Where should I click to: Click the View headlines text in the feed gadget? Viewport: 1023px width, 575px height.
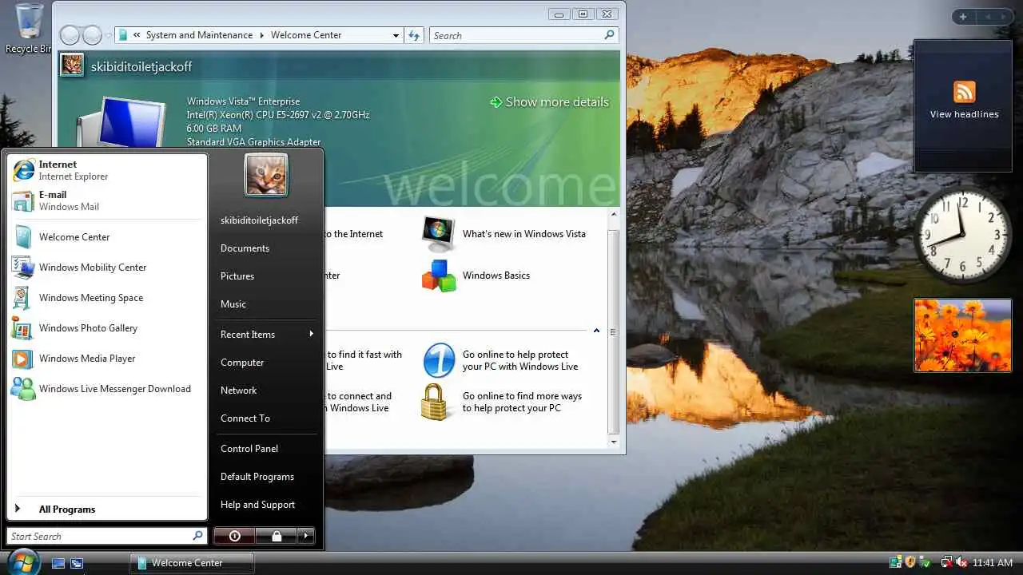(x=965, y=114)
